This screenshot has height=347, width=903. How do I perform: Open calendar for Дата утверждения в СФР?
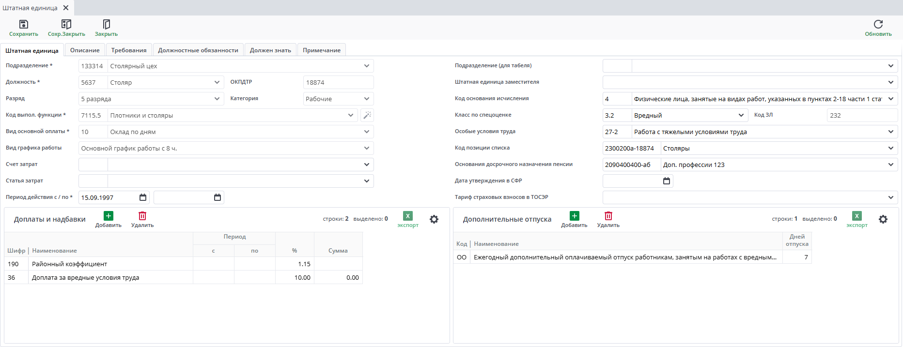(x=667, y=181)
